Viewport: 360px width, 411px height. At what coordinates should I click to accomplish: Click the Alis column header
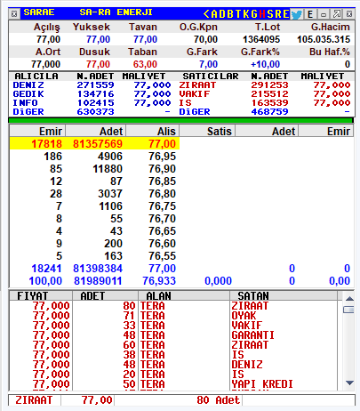[153, 131]
